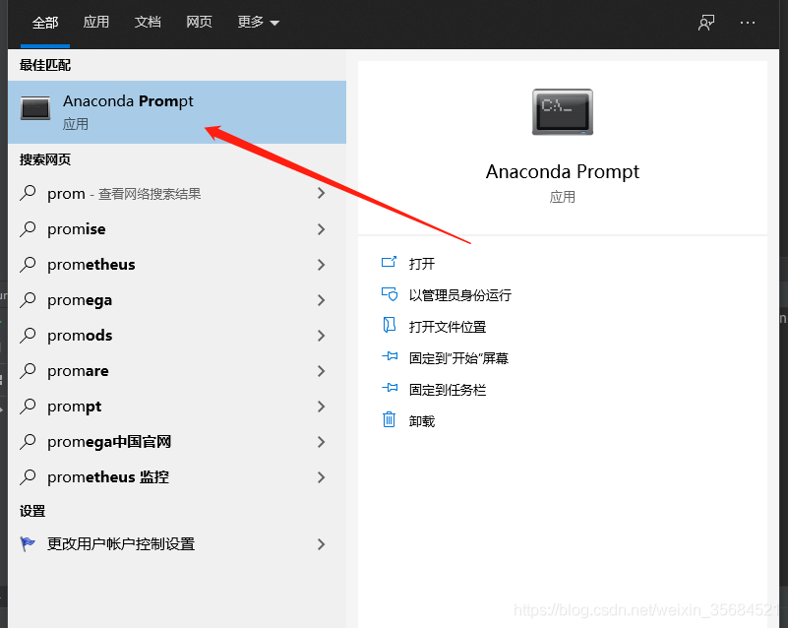Expand the promise suggestion arrow
The image size is (788, 628).
click(322, 229)
